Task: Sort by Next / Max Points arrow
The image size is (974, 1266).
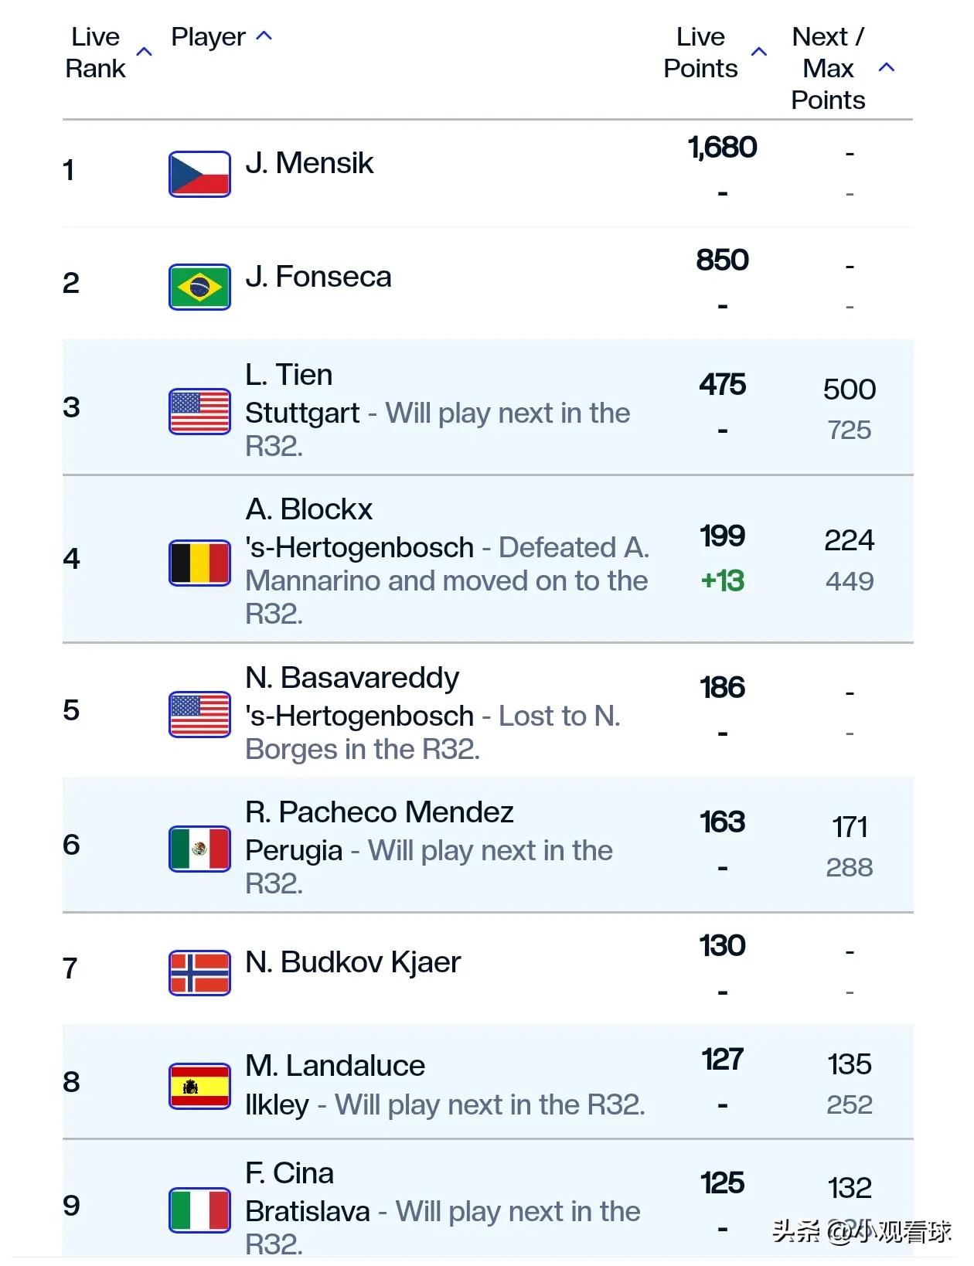Action: pos(887,67)
